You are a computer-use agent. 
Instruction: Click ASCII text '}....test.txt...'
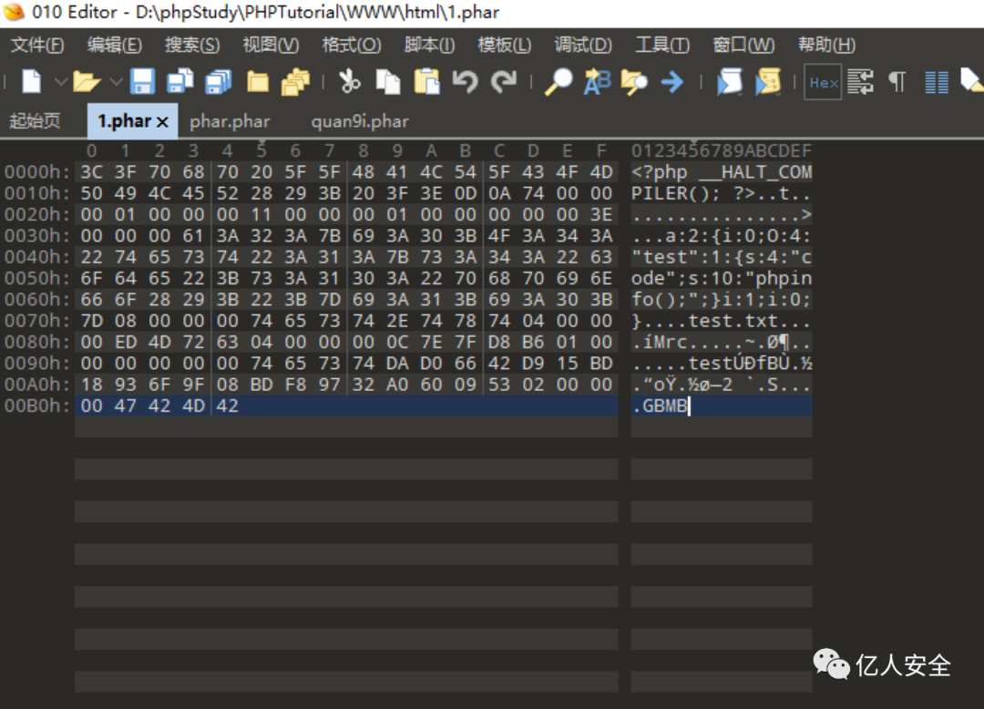pos(722,322)
